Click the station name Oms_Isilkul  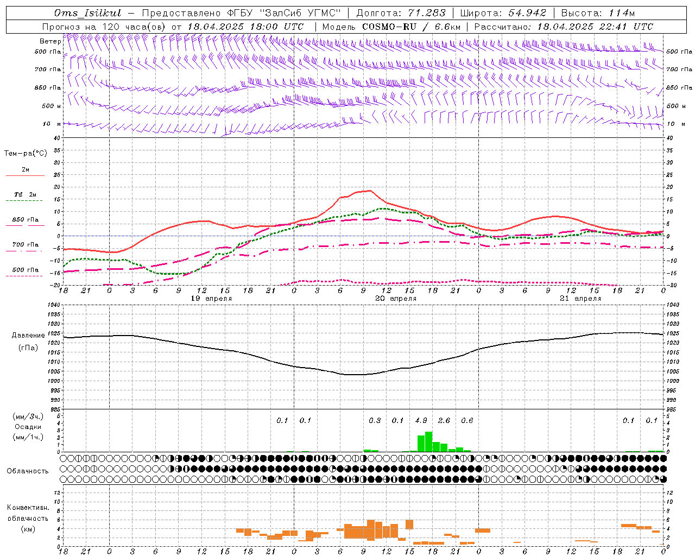pos(88,13)
